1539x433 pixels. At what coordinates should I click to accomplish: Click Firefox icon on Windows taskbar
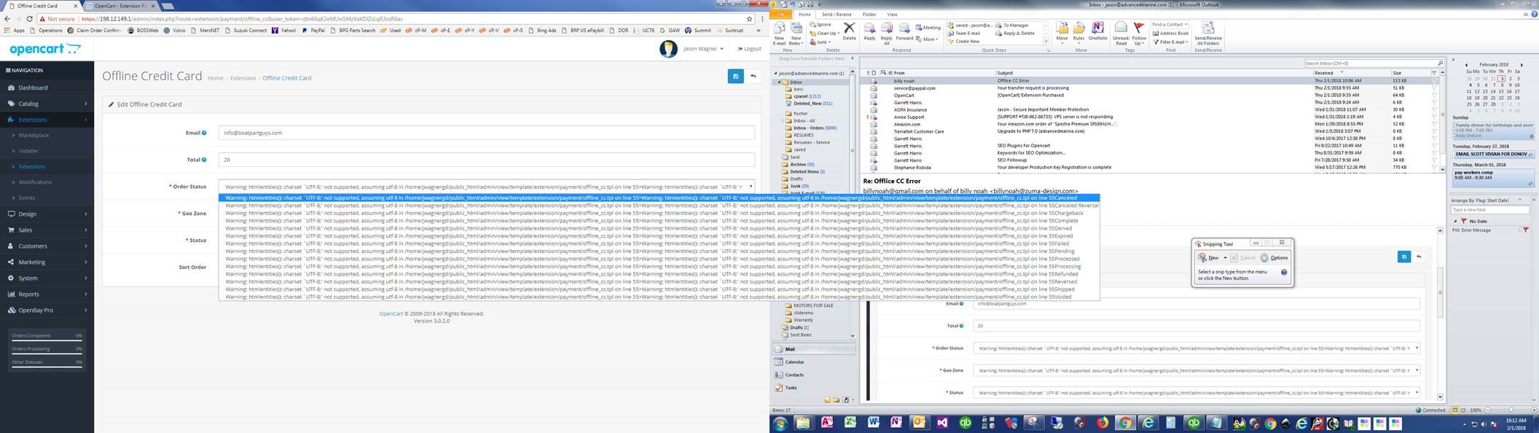click(1102, 423)
